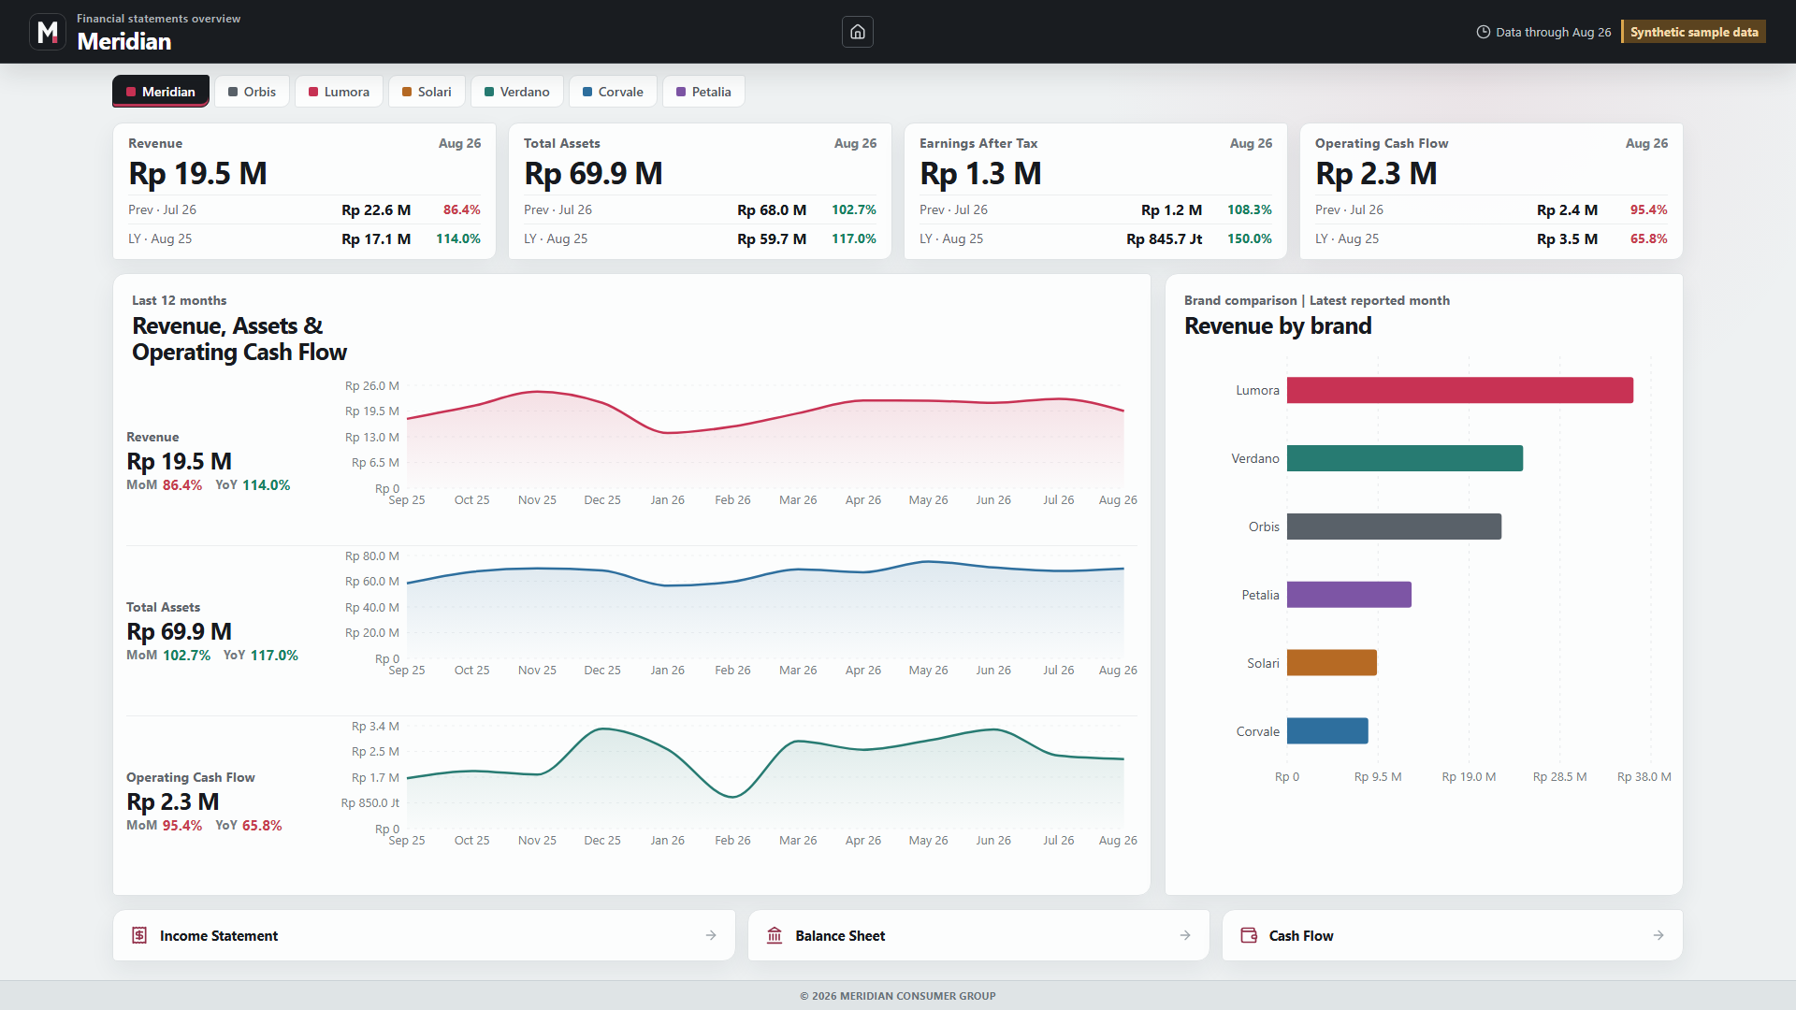The height and width of the screenshot is (1010, 1796).
Task: Click the MoM 95.4% under Operating Cash Flow chart
Action: click(165, 826)
